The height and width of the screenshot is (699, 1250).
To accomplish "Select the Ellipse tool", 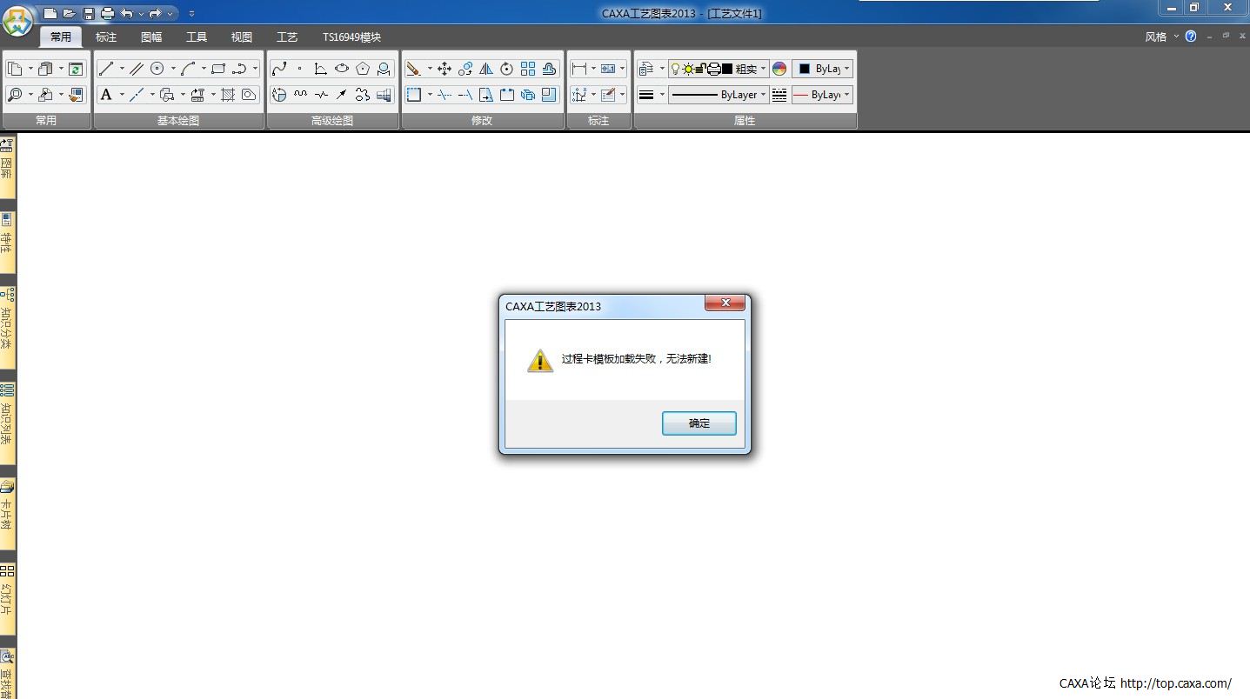I will (x=342, y=69).
